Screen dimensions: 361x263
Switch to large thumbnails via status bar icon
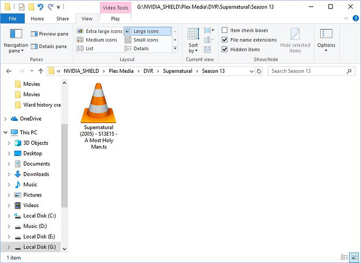pos(354,257)
